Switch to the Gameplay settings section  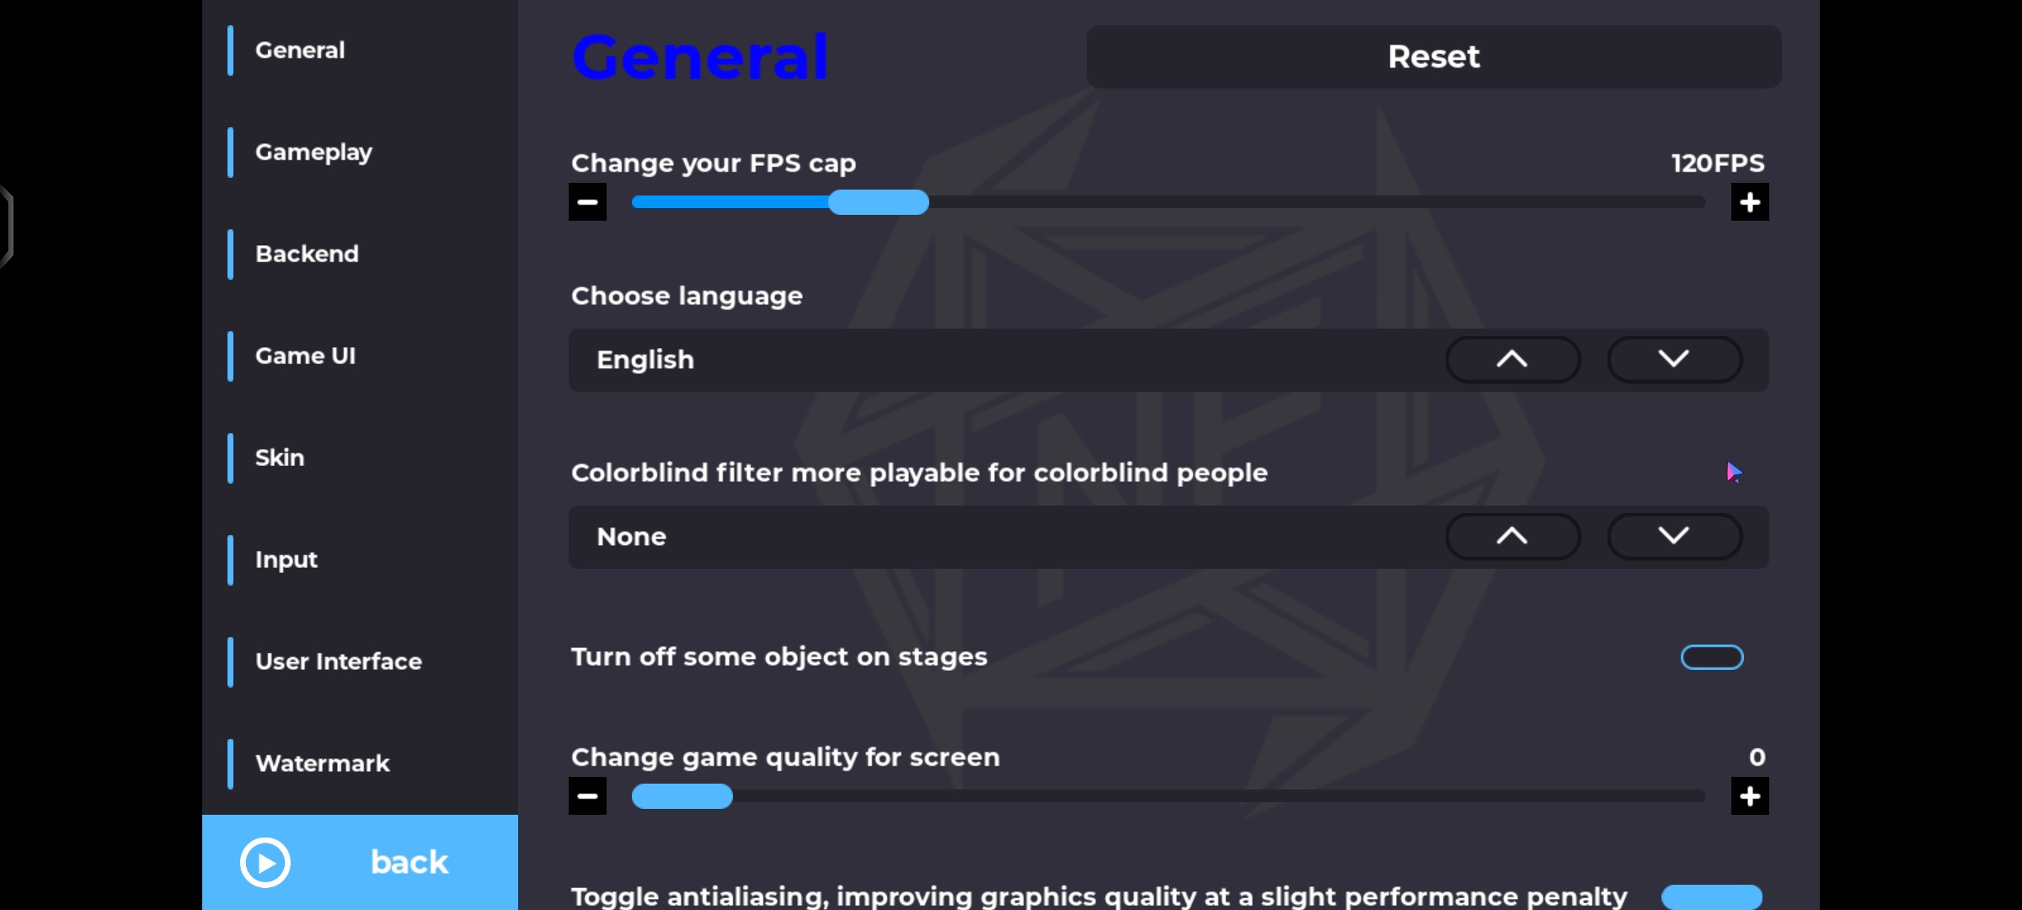coord(313,153)
